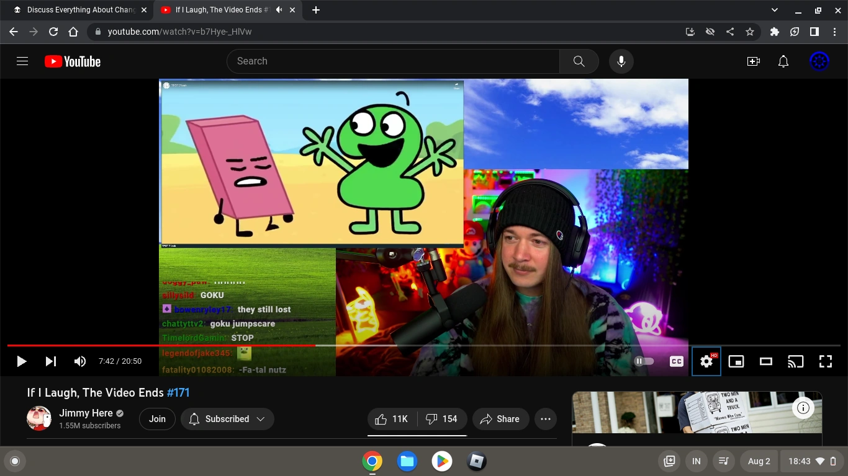Image resolution: width=848 pixels, height=476 pixels.
Task: Cast video with Play on TV
Action: (796, 361)
